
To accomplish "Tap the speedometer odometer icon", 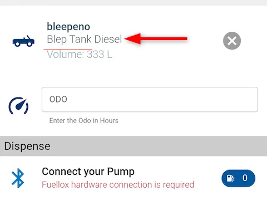I will [18, 106].
